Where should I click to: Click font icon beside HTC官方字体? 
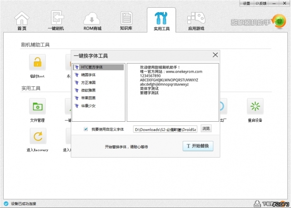(x=77, y=67)
